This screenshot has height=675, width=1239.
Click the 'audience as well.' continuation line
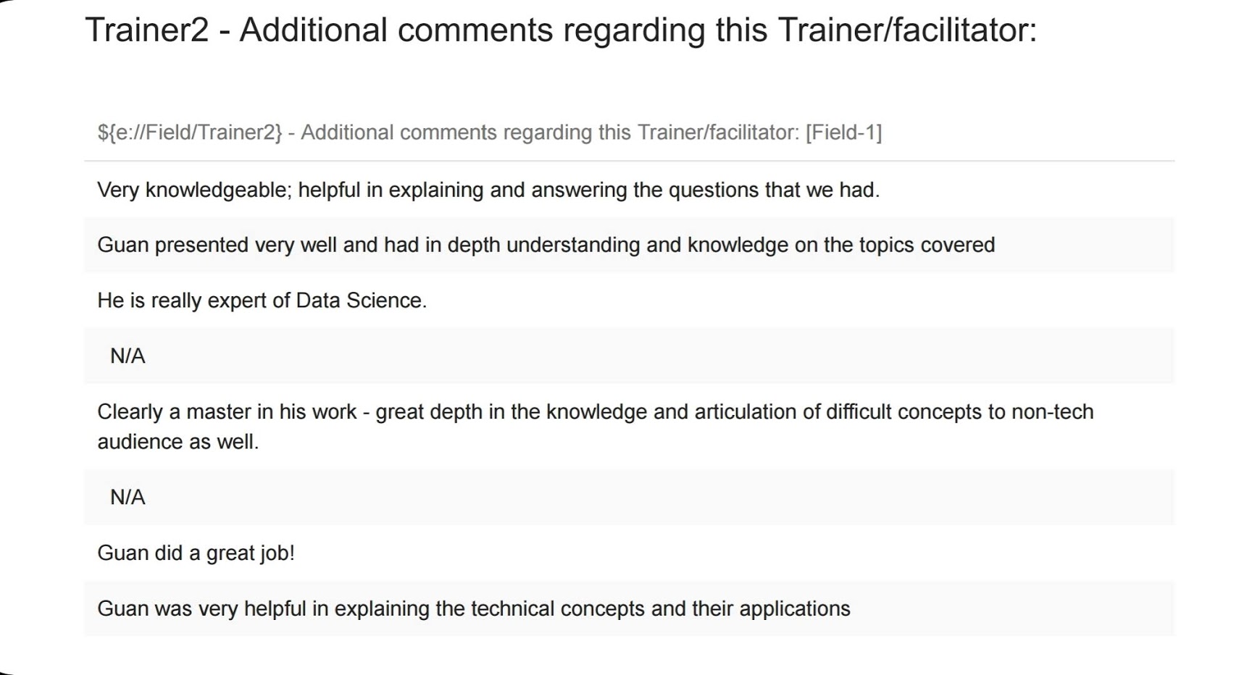pos(178,442)
